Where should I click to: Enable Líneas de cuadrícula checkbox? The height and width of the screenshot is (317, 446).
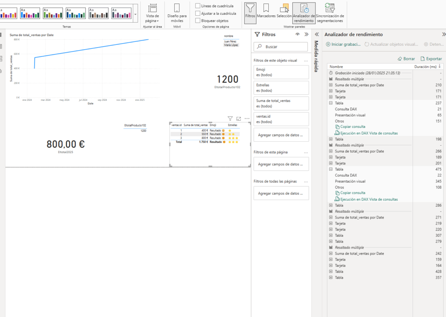[198, 6]
